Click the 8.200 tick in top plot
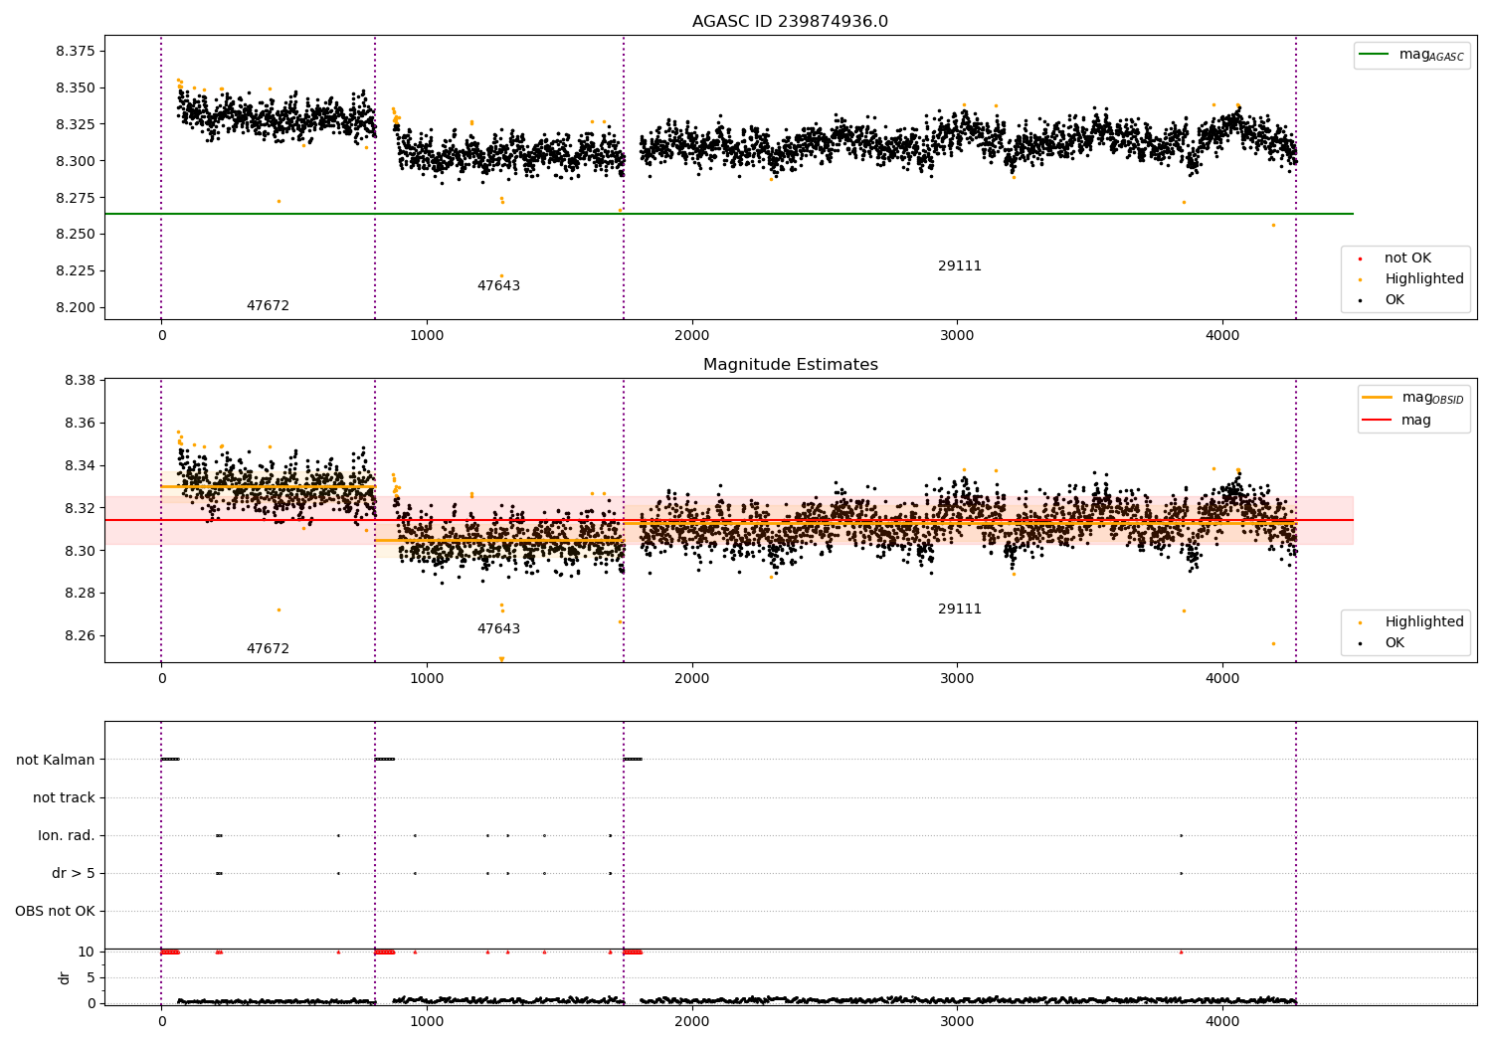 (x=74, y=307)
